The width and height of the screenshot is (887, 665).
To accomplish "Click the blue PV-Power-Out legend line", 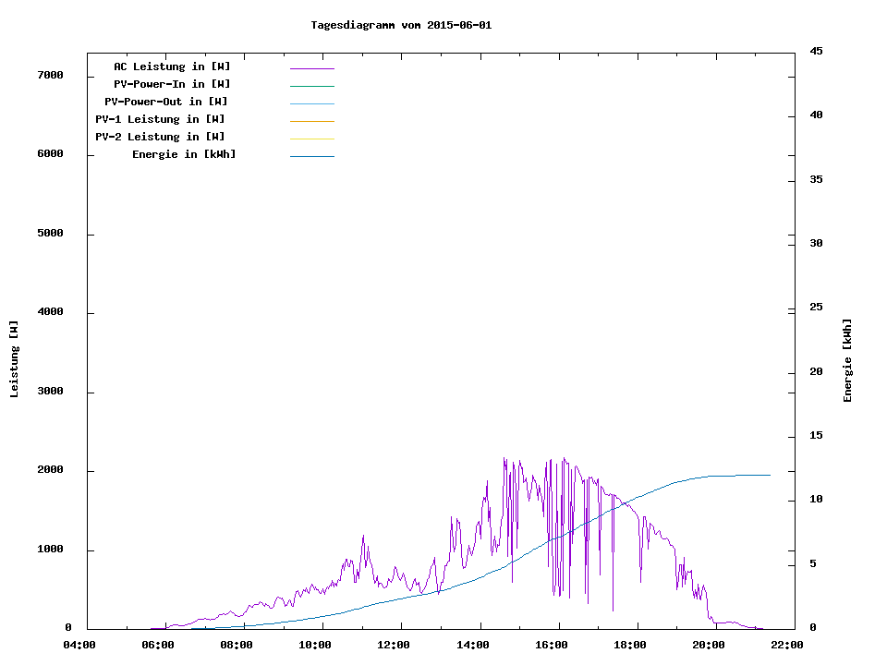I will (311, 103).
